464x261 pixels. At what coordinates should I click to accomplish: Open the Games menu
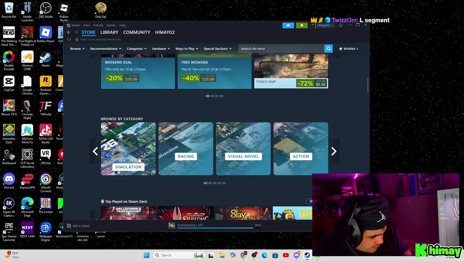[x=111, y=25]
